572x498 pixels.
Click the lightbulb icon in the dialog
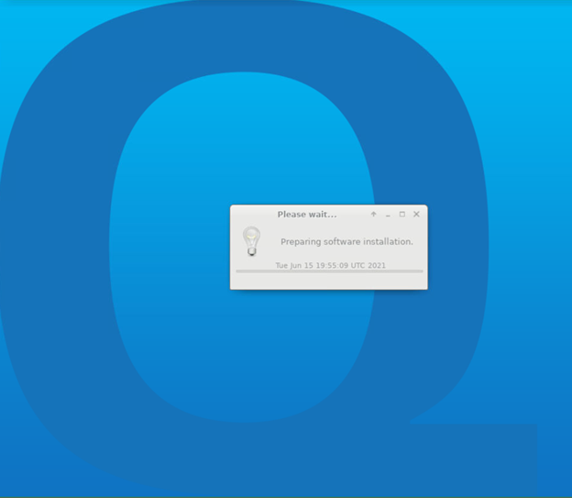pos(251,240)
